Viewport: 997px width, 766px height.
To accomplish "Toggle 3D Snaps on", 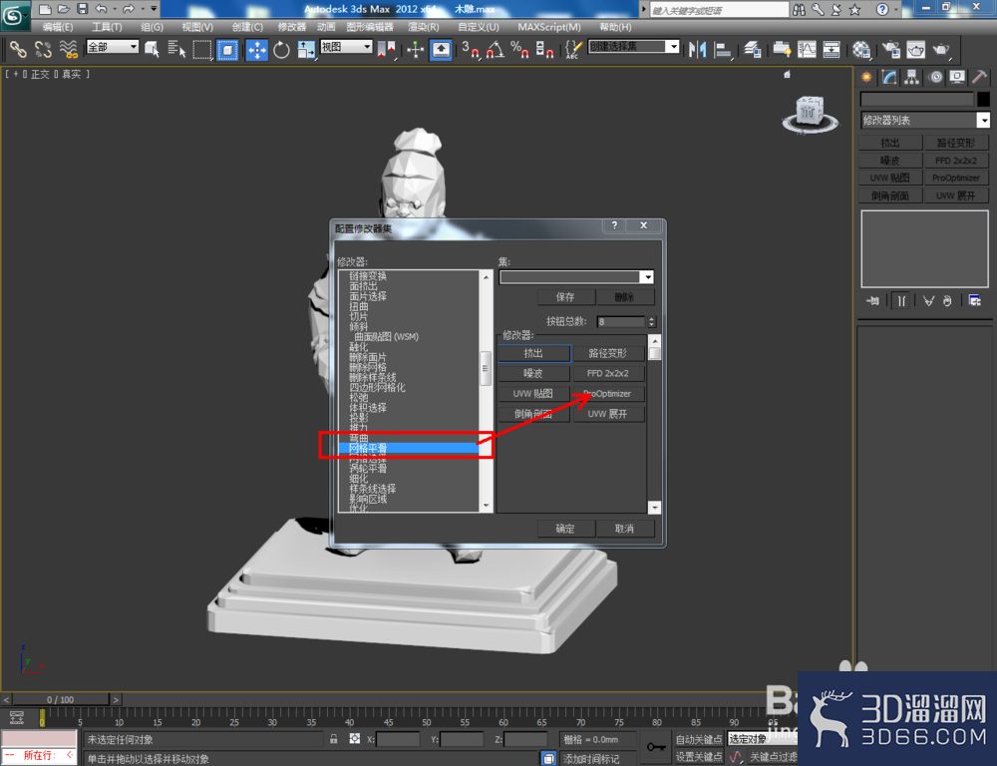I will (471, 49).
